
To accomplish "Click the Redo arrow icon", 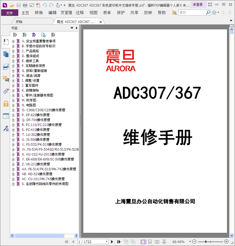I will pos(51,5).
